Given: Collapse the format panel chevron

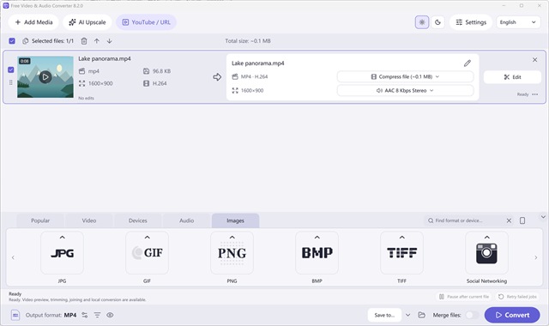Looking at the screenshot, I should point(543,217).
